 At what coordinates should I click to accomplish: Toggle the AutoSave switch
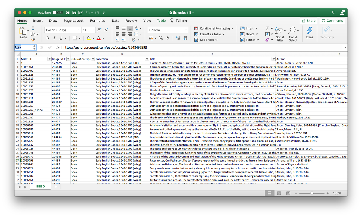[57, 13]
